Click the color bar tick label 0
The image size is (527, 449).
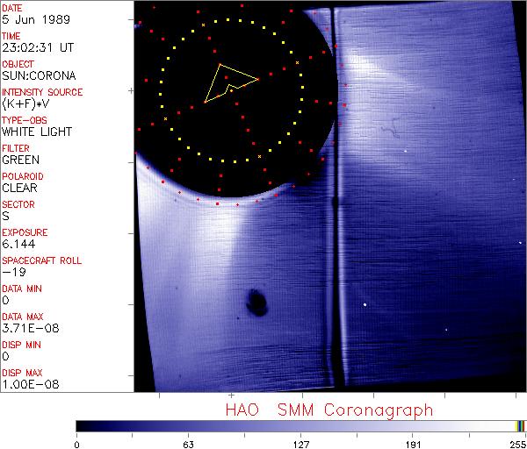[77, 445]
